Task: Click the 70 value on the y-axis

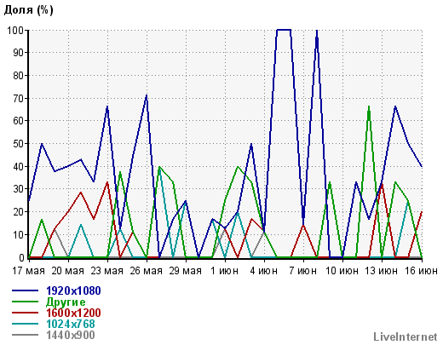Action: coord(19,99)
